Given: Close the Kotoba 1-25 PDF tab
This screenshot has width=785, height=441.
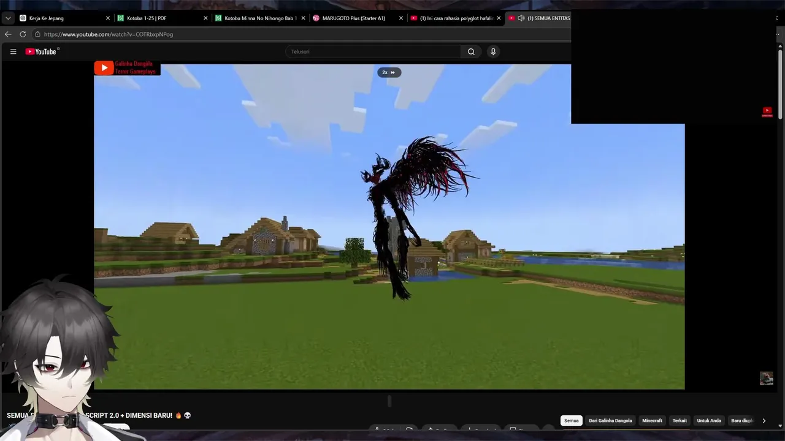Looking at the screenshot, I should [205, 18].
